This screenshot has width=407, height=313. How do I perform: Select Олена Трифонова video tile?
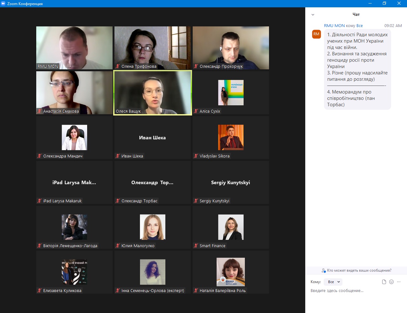pyautogui.click(x=153, y=48)
